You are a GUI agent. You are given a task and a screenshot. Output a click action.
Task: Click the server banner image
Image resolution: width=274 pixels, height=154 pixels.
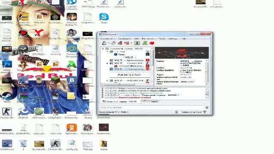(182, 53)
